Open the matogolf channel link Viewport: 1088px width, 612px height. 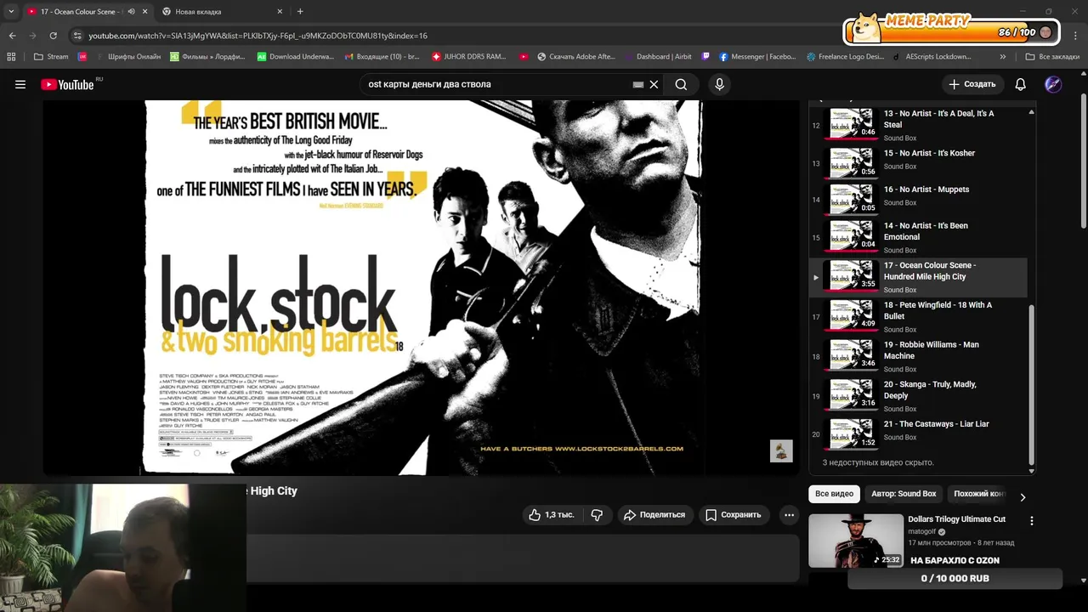[921, 531]
